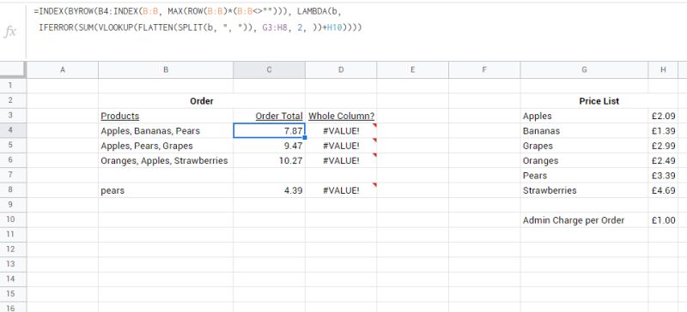
Task: Click the select-all corner box
Action: pyautogui.click(x=13, y=69)
